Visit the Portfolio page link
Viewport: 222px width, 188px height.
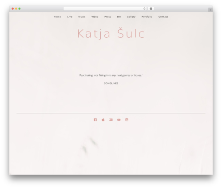[147, 17]
